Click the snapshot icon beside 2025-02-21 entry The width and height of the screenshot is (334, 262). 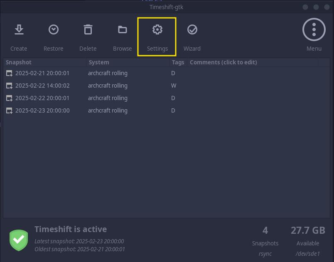[9, 73]
